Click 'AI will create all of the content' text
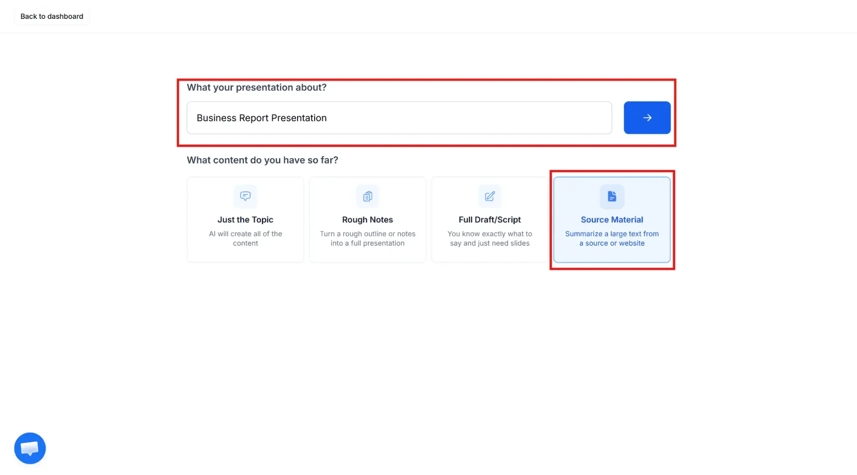Viewport: 857px width, 475px height. coord(245,239)
